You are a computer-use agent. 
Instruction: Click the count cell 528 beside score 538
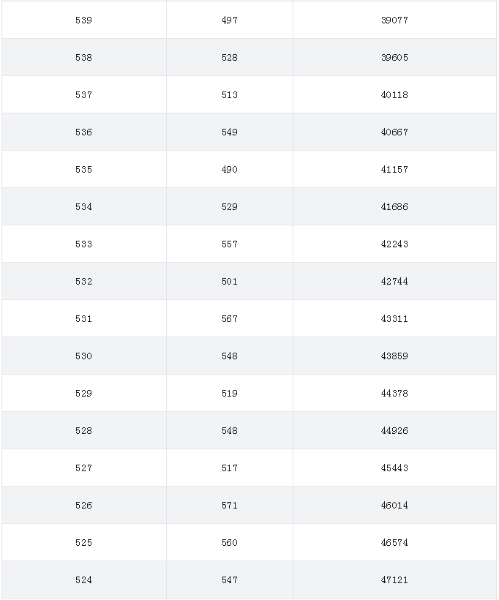[230, 57]
